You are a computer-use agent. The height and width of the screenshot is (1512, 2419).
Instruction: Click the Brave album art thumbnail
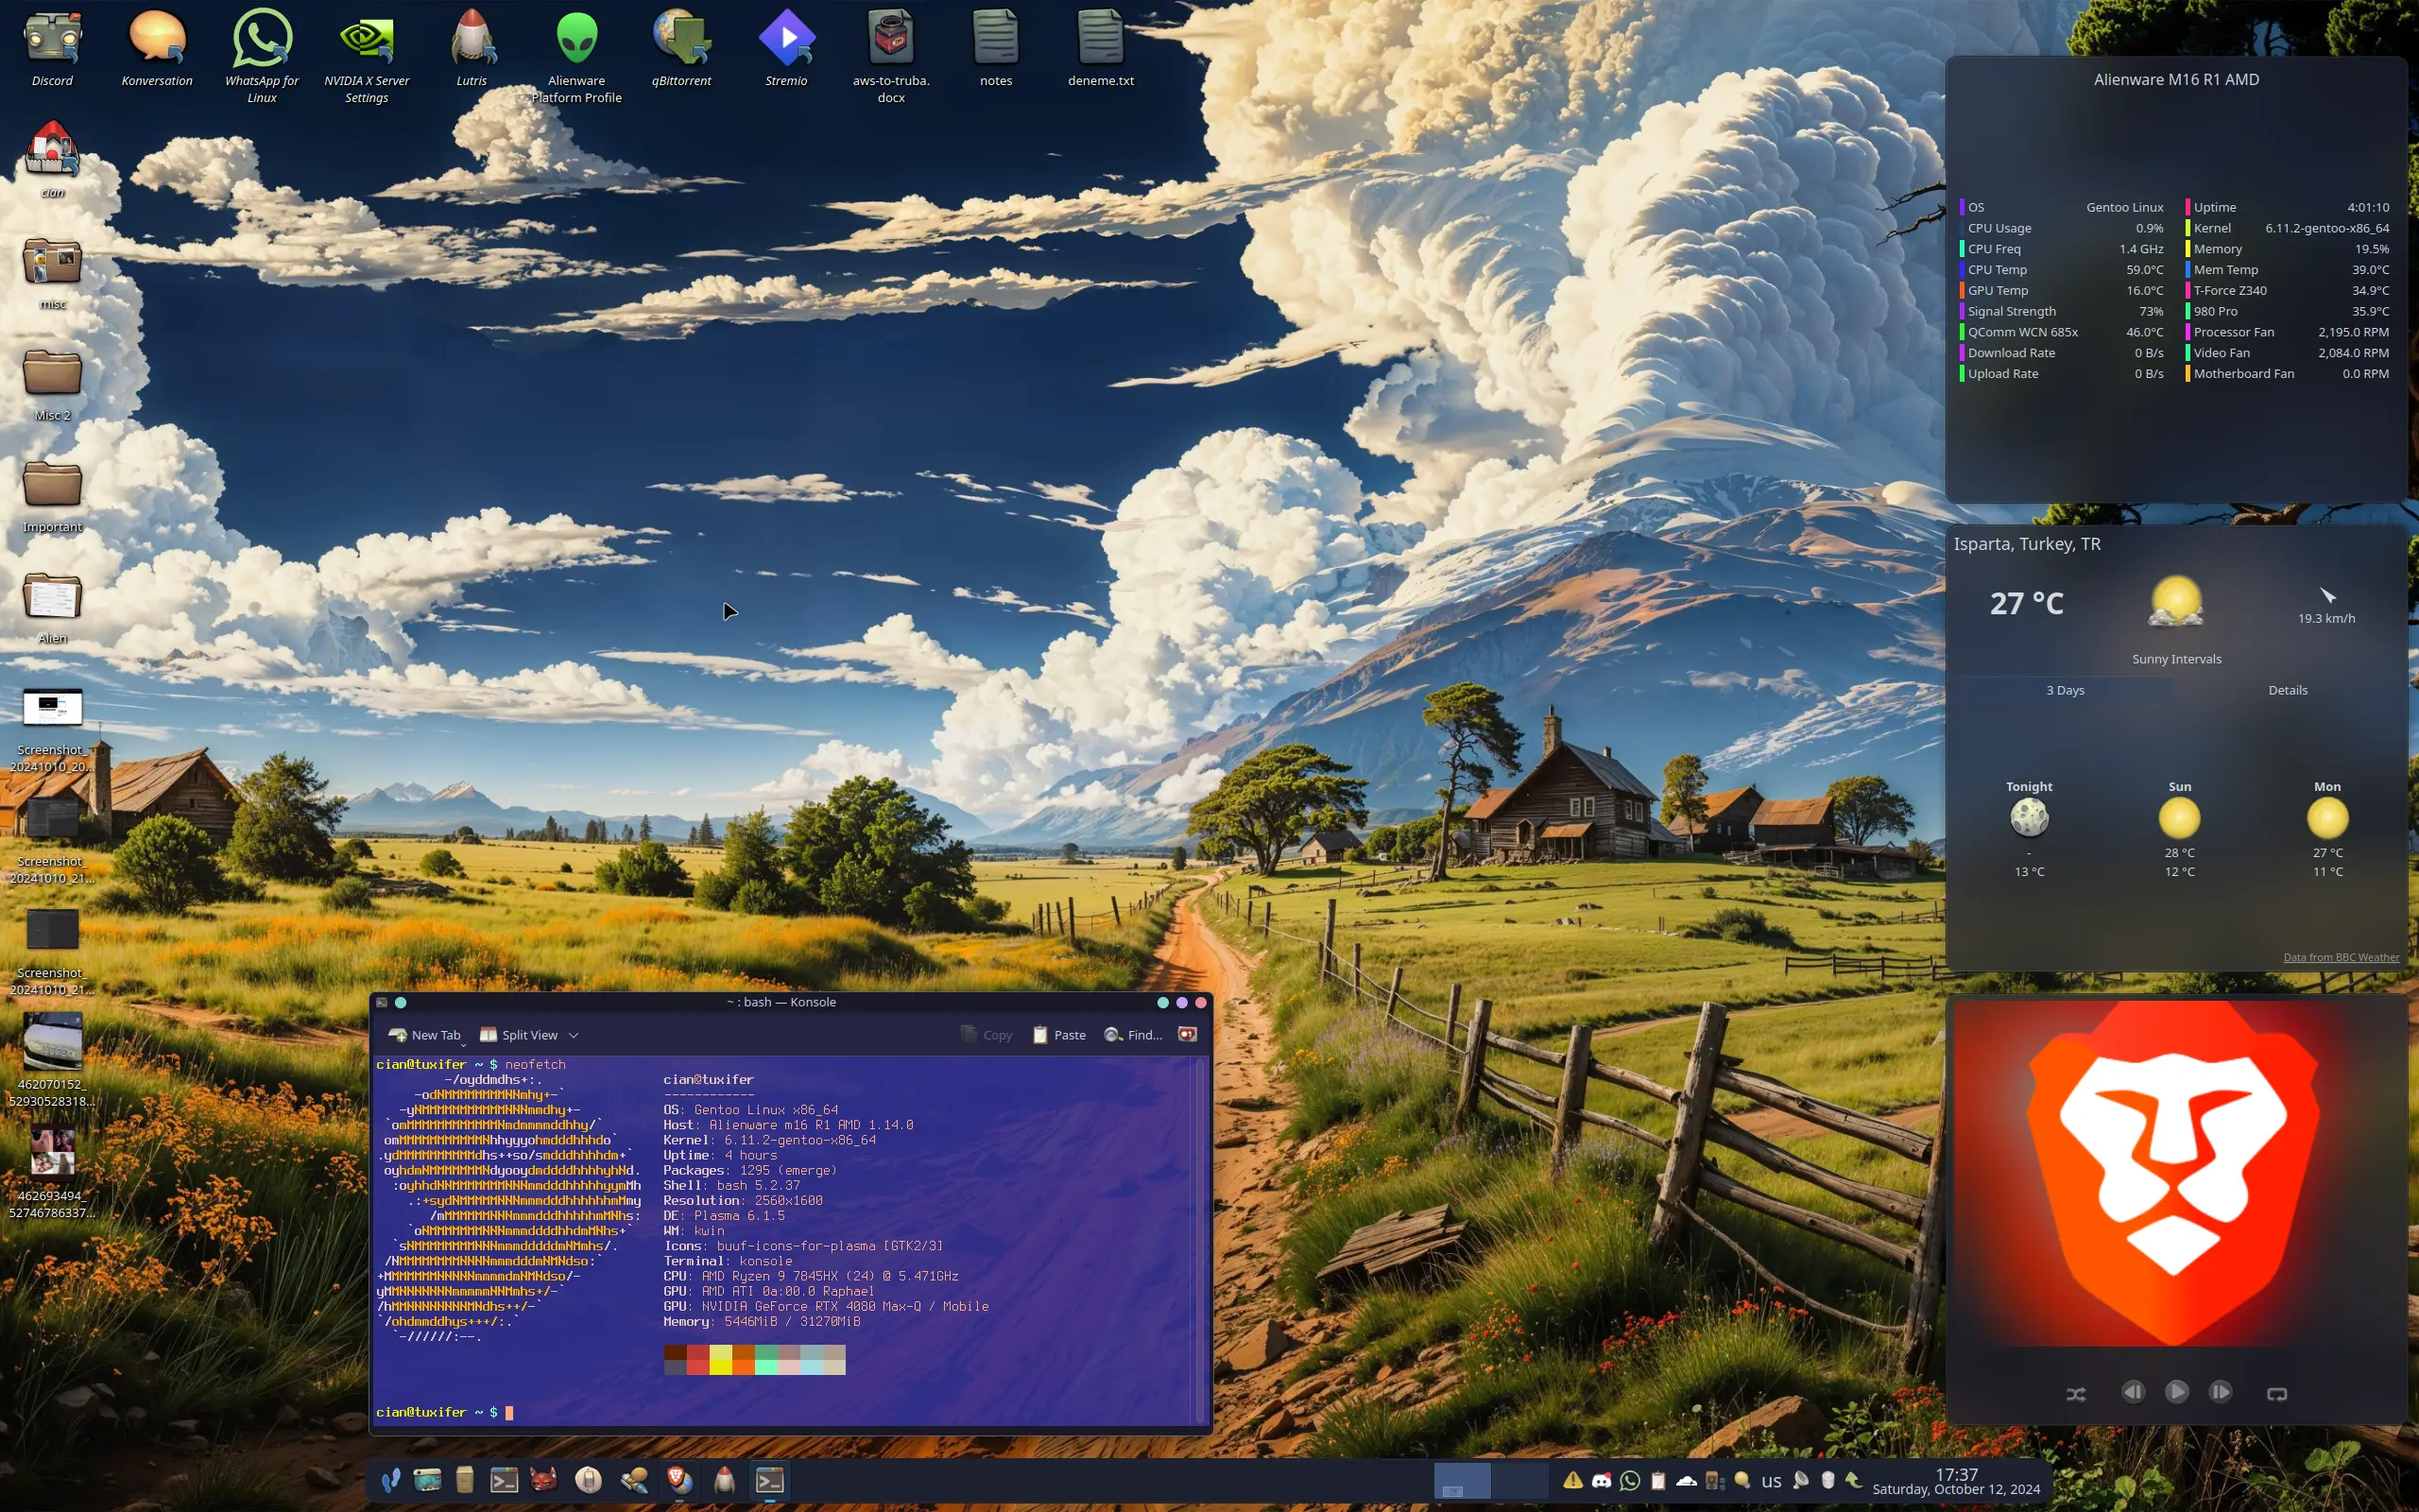pos(2175,1174)
